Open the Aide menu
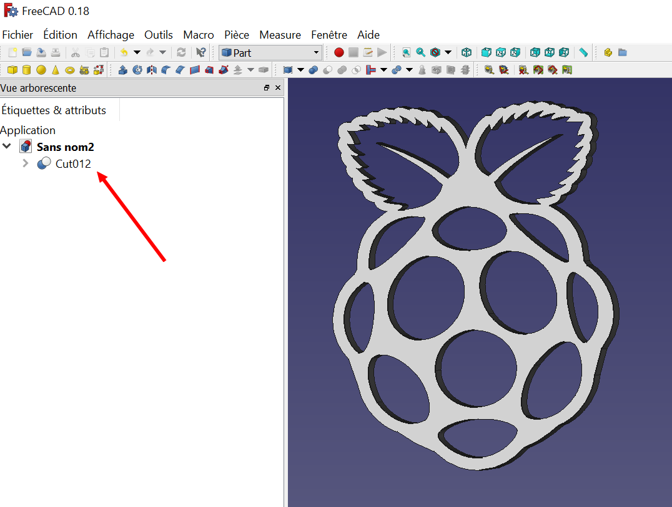 click(x=368, y=35)
